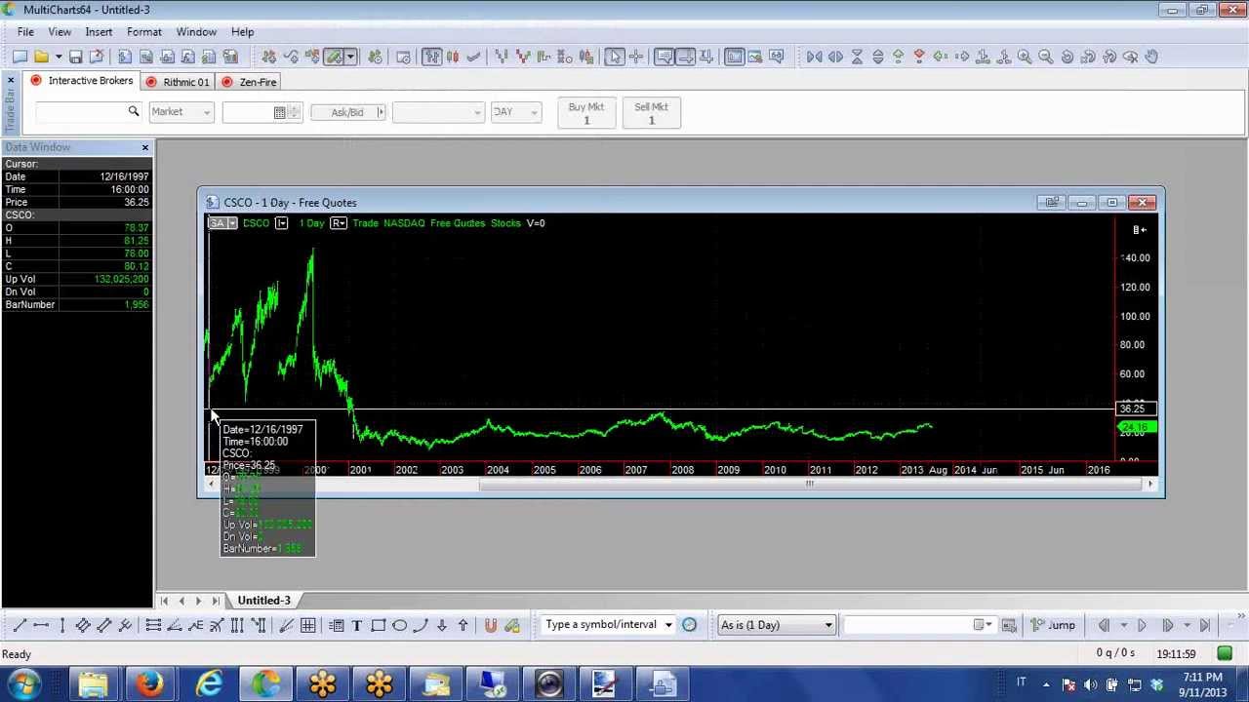This screenshot has height=702, width=1249.
Task: Click the clock icon next to symbol box
Action: [689, 625]
